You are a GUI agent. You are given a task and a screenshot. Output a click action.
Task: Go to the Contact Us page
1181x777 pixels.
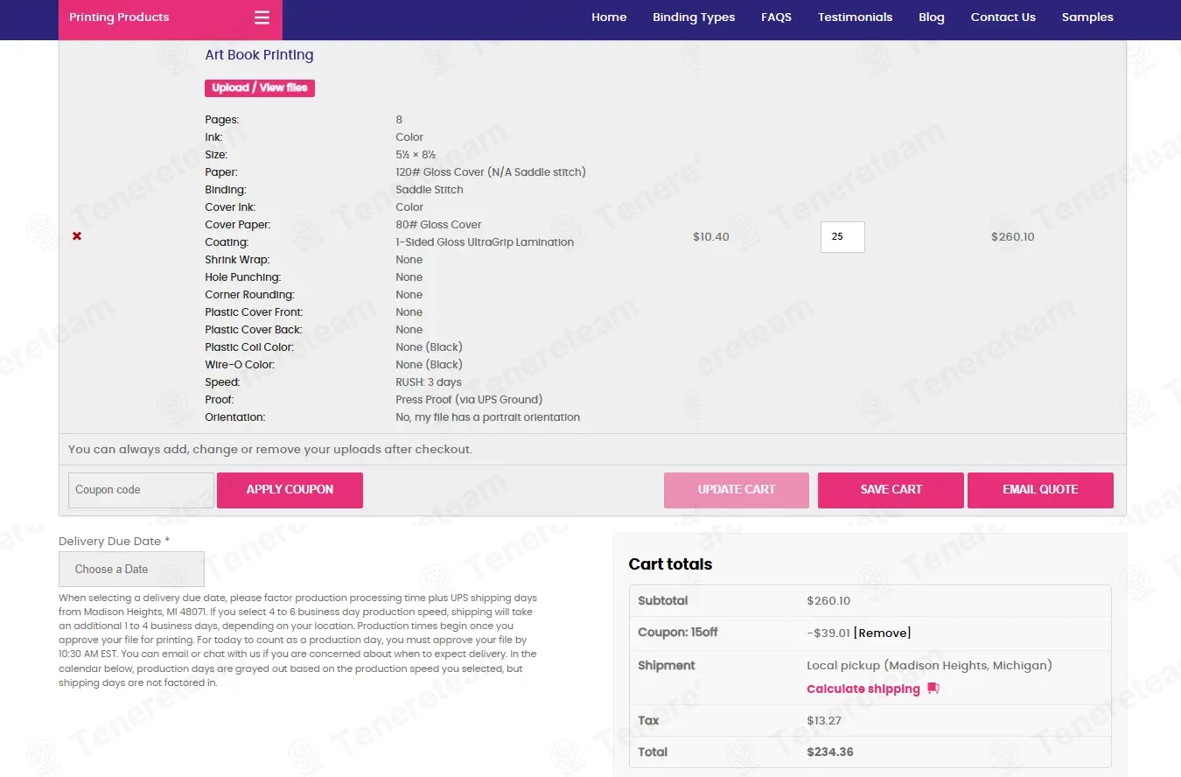point(1003,17)
